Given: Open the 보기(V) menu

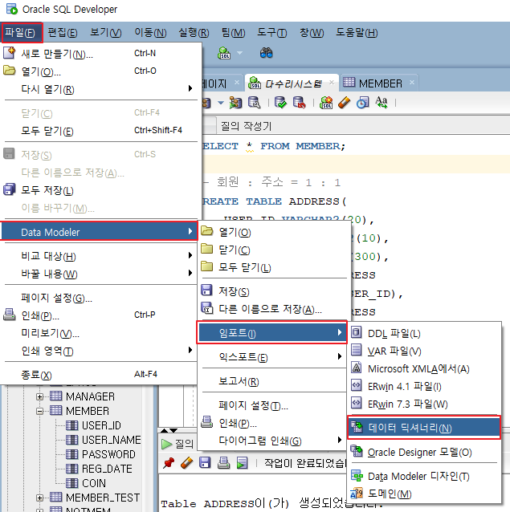Looking at the screenshot, I should point(105,33).
